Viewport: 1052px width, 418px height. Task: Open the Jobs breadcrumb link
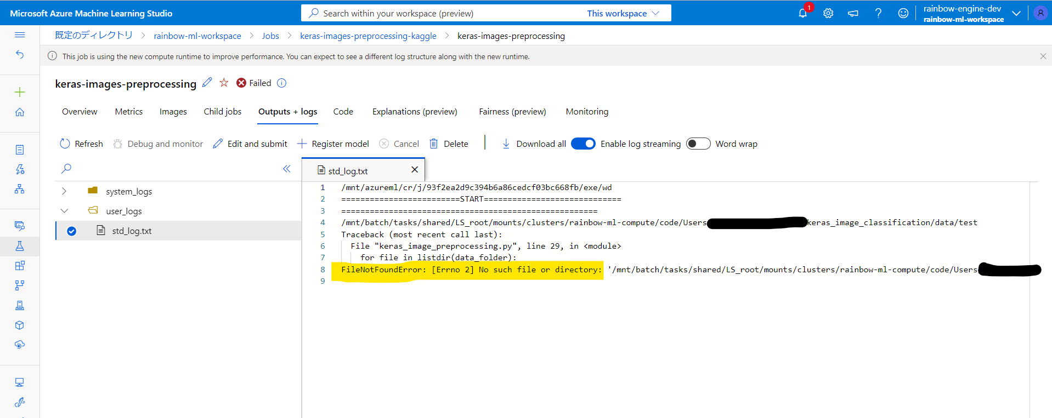pyautogui.click(x=270, y=36)
